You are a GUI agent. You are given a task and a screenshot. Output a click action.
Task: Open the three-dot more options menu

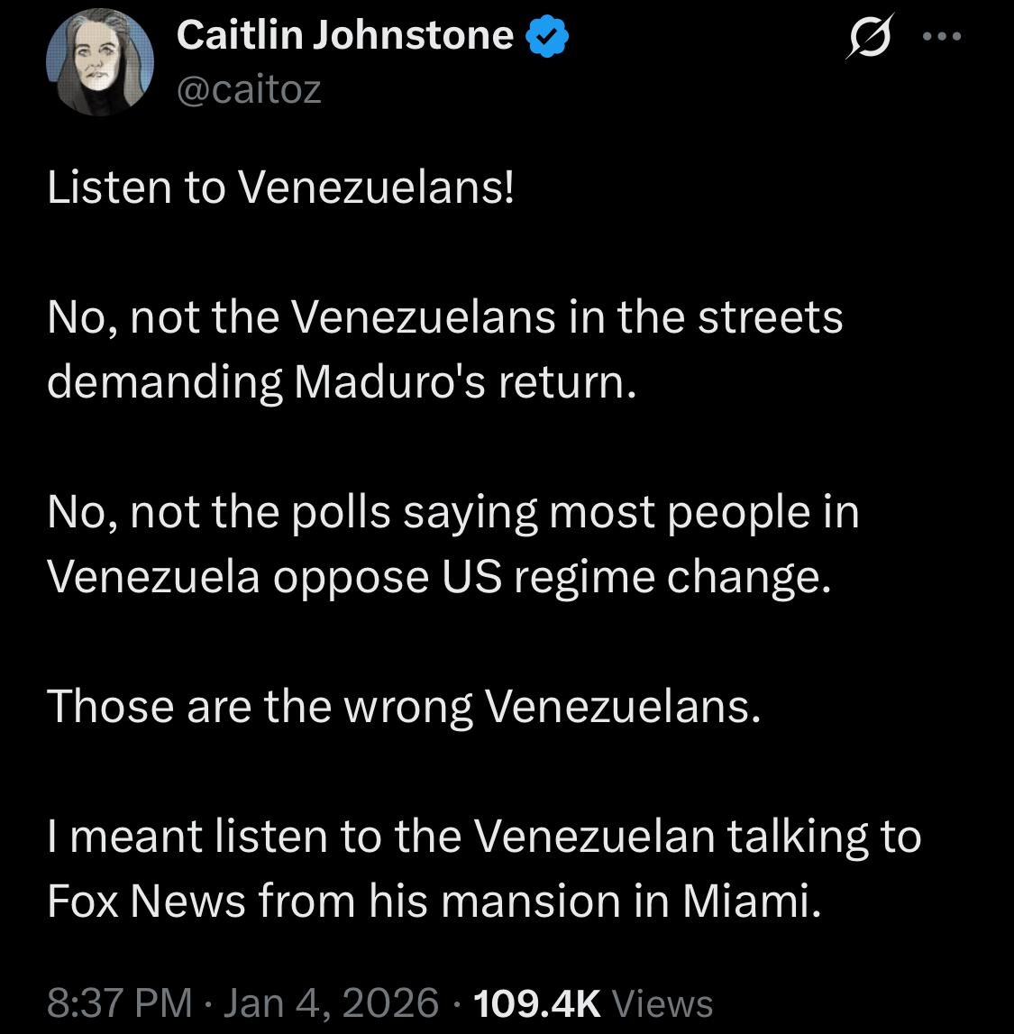pos(943,37)
